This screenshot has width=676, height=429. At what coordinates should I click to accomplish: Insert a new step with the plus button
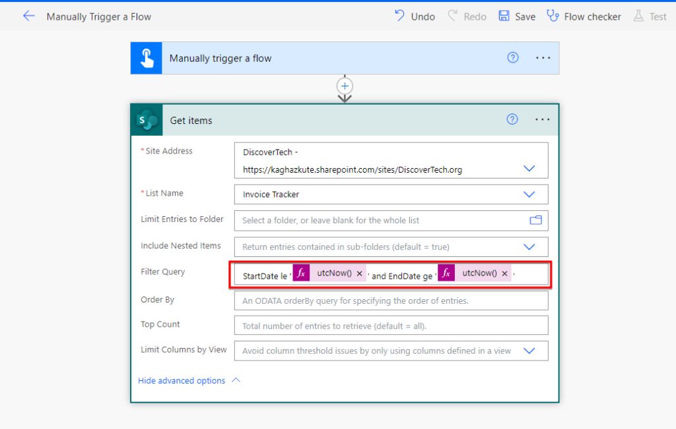pyautogui.click(x=345, y=86)
